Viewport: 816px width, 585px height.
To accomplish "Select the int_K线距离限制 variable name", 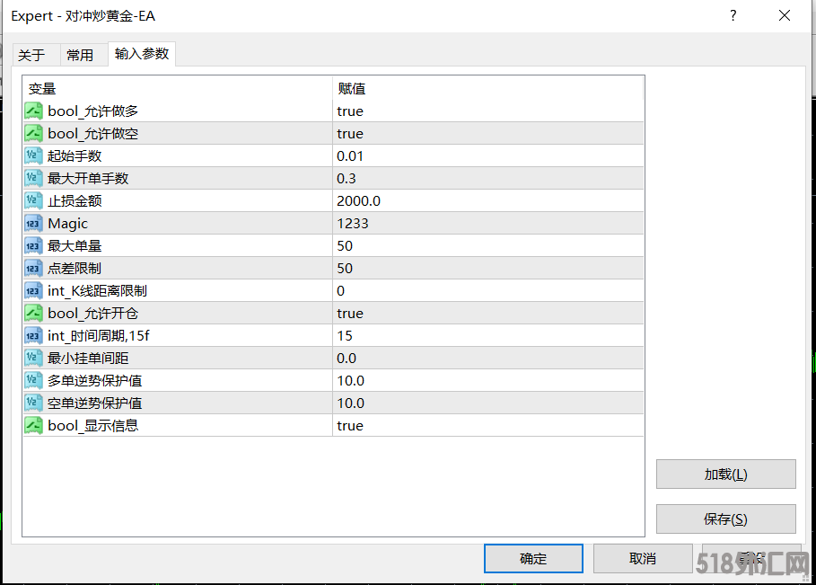I will (x=97, y=290).
